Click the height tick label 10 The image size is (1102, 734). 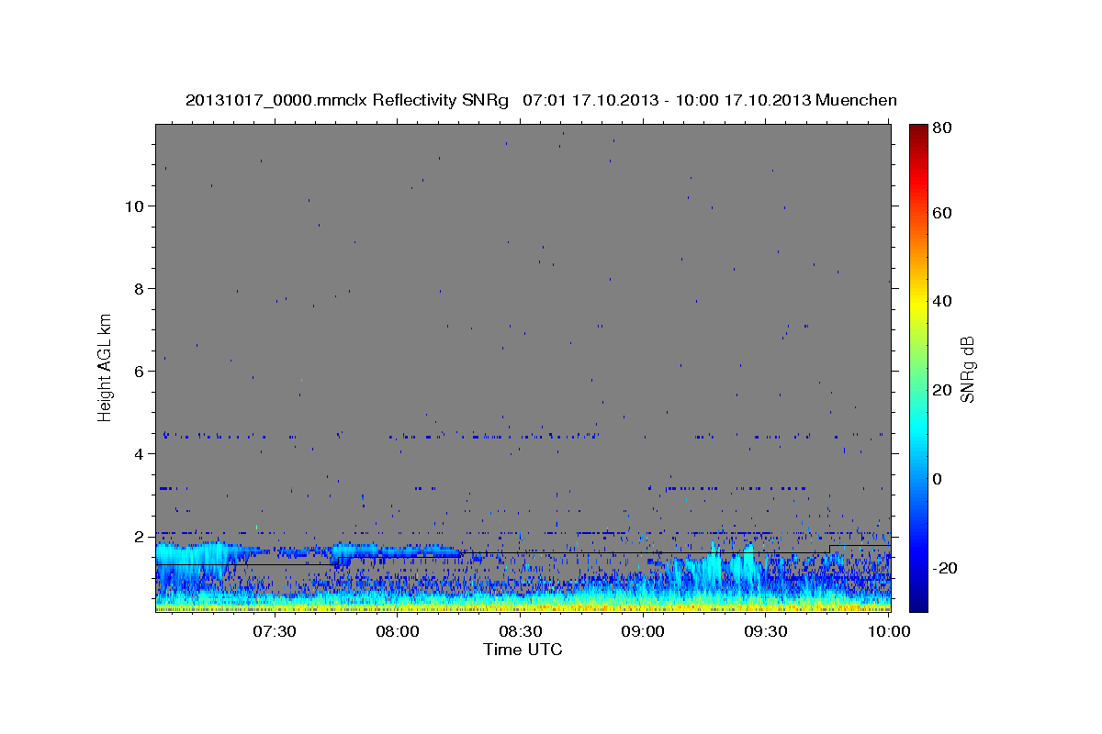tap(134, 206)
